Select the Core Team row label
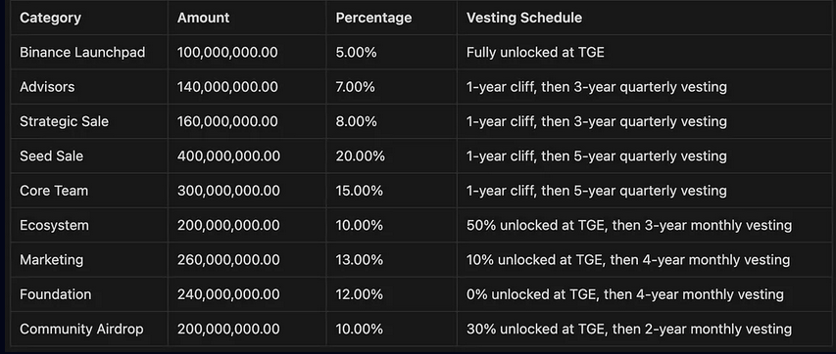The height and width of the screenshot is (354, 836). [x=54, y=191]
